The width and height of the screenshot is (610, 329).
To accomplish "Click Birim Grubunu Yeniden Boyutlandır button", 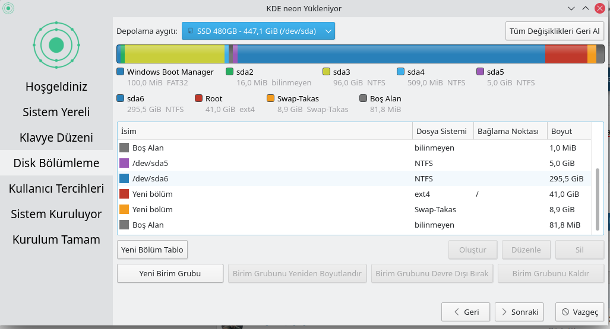I will pos(297,273).
